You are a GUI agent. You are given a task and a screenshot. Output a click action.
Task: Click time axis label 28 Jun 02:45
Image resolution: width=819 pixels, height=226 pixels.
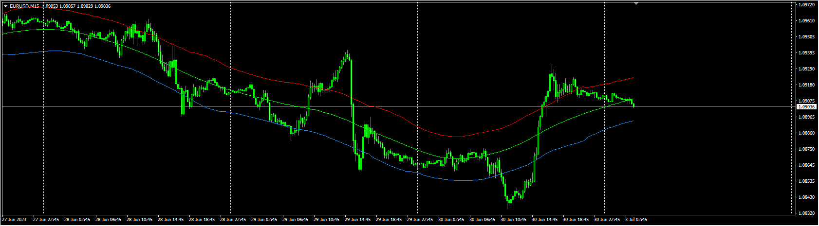tap(77, 220)
